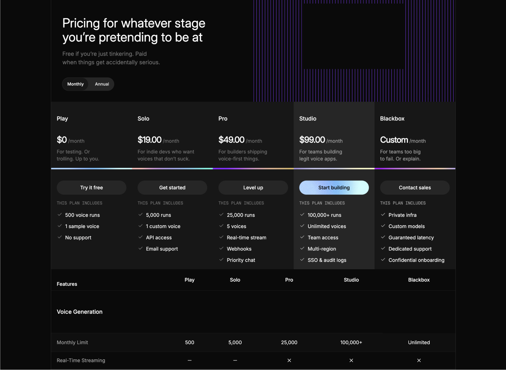Click dash icon in Play streaming cell

pos(189,360)
